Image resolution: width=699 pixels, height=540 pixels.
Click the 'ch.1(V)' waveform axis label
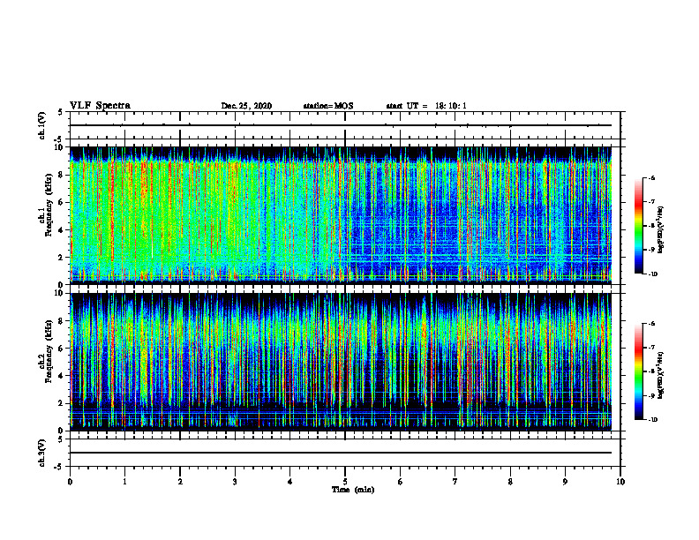pos(42,125)
